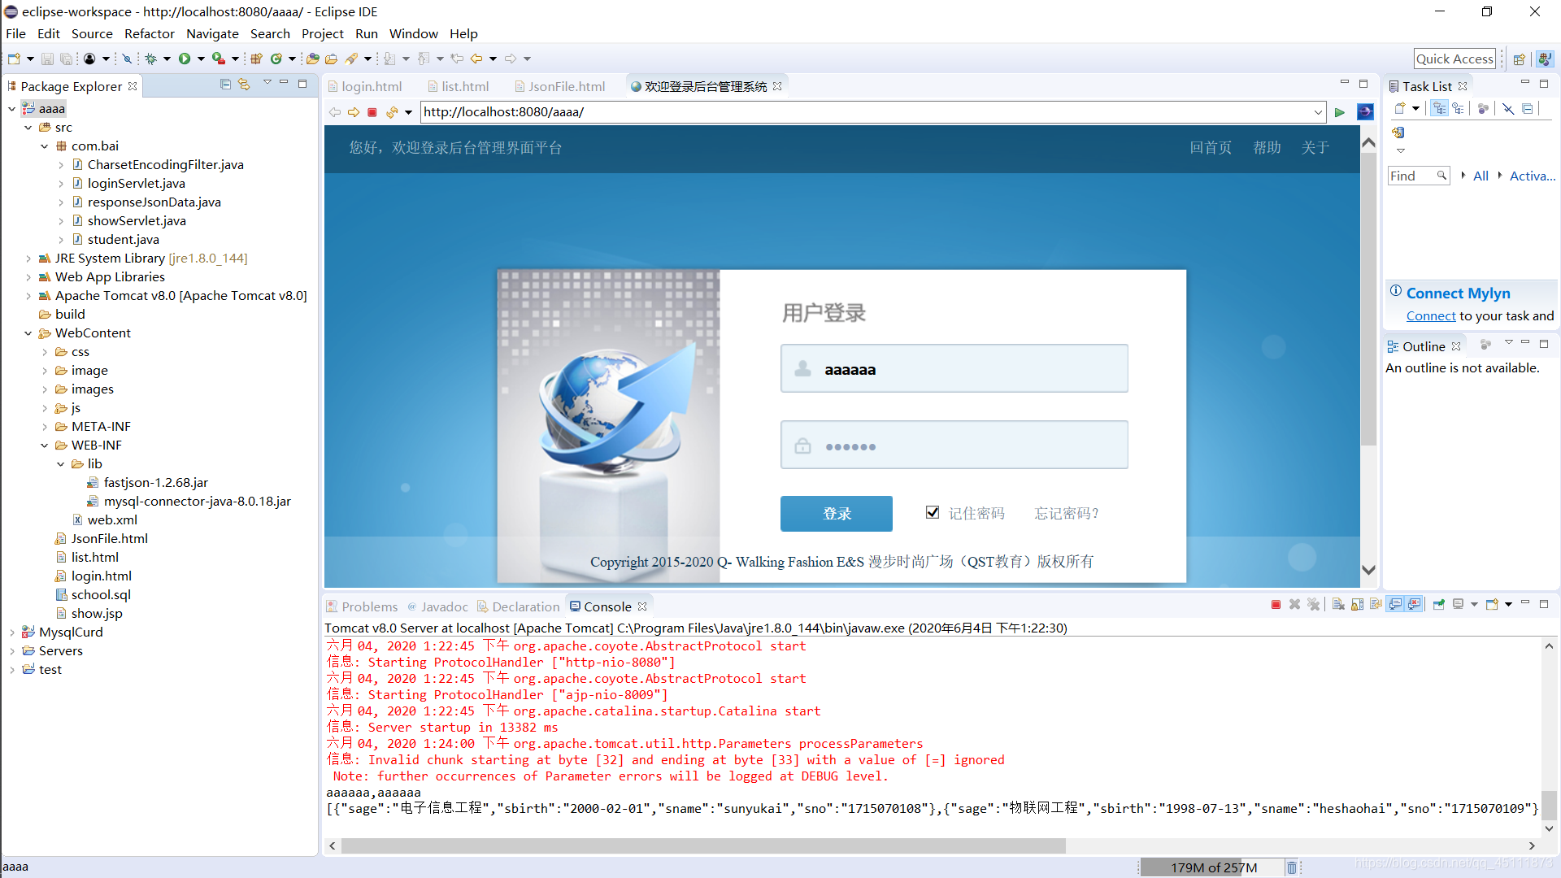The height and width of the screenshot is (878, 1561).
Task: Click the Connect link under Connect Mylyn
Action: pyautogui.click(x=1430, y=315)
